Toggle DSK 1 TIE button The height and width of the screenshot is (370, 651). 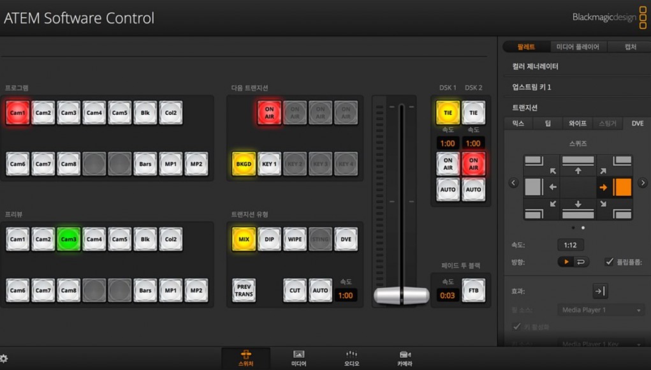click(448, 112)
